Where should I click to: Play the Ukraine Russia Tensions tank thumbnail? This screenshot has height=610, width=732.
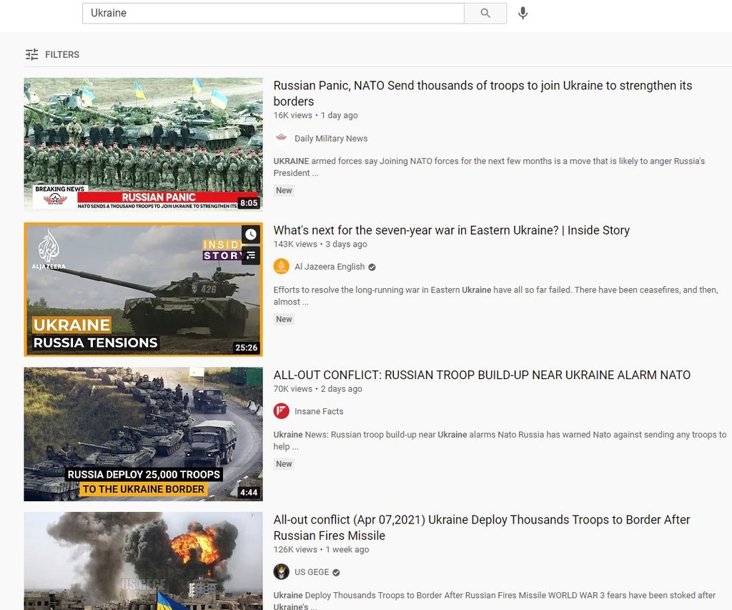[x=143, y=290]
